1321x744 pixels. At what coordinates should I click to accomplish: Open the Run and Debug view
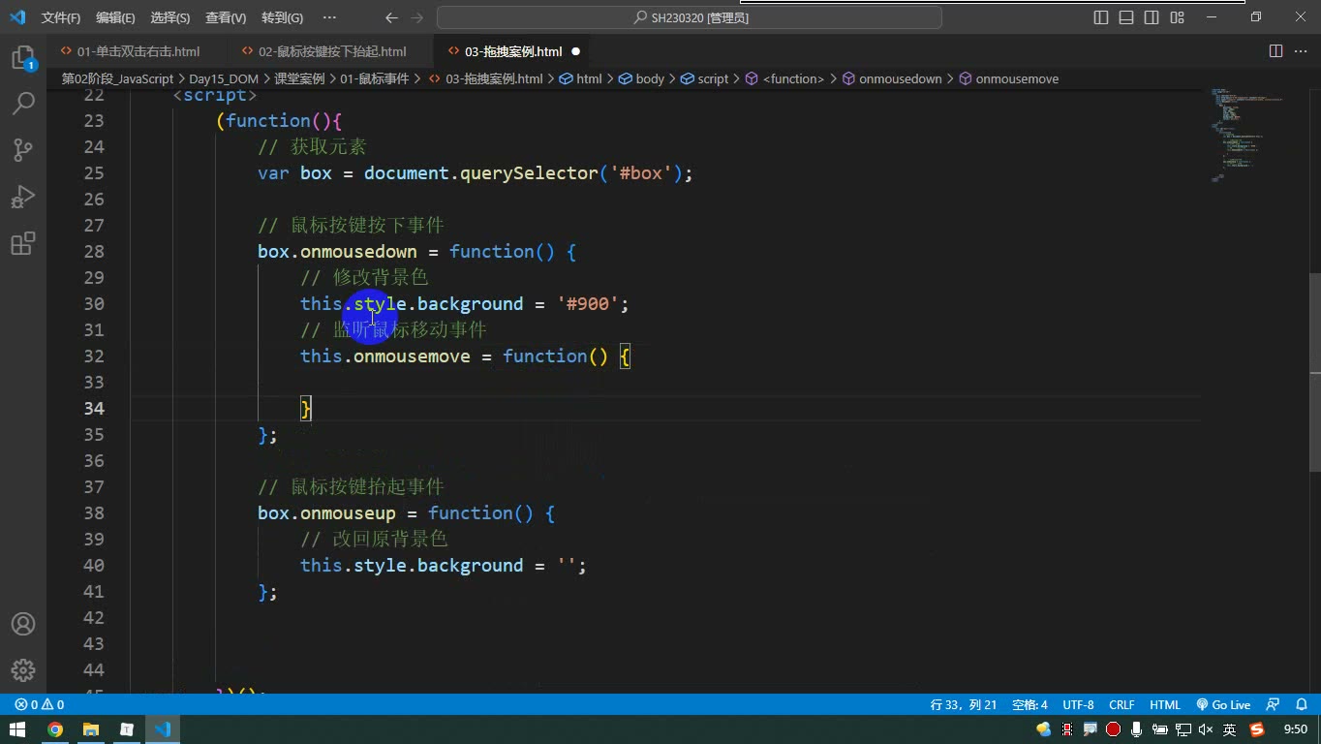click(x=23, y=197)
